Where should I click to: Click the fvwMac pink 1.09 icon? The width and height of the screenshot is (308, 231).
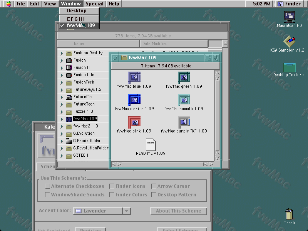click(x=134, y=122)
